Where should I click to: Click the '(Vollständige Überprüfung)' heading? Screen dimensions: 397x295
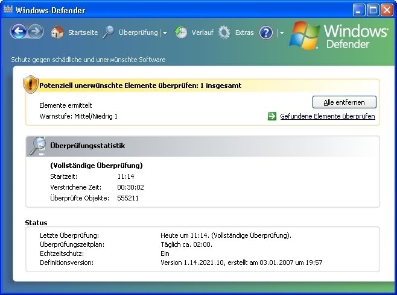coord(97,166)
